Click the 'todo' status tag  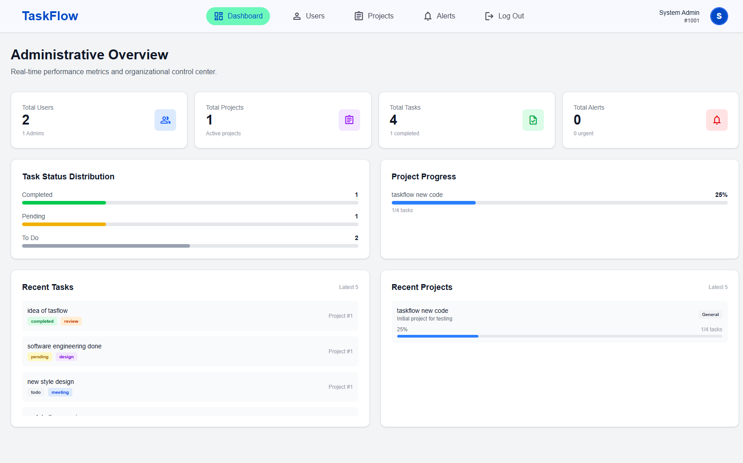click(x=36, y=392)
